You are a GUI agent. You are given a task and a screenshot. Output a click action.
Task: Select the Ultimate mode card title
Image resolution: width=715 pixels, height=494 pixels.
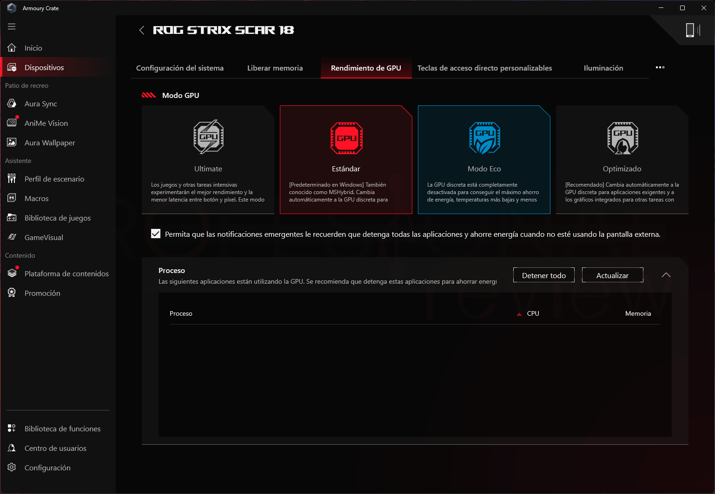(x=208, y=169)
